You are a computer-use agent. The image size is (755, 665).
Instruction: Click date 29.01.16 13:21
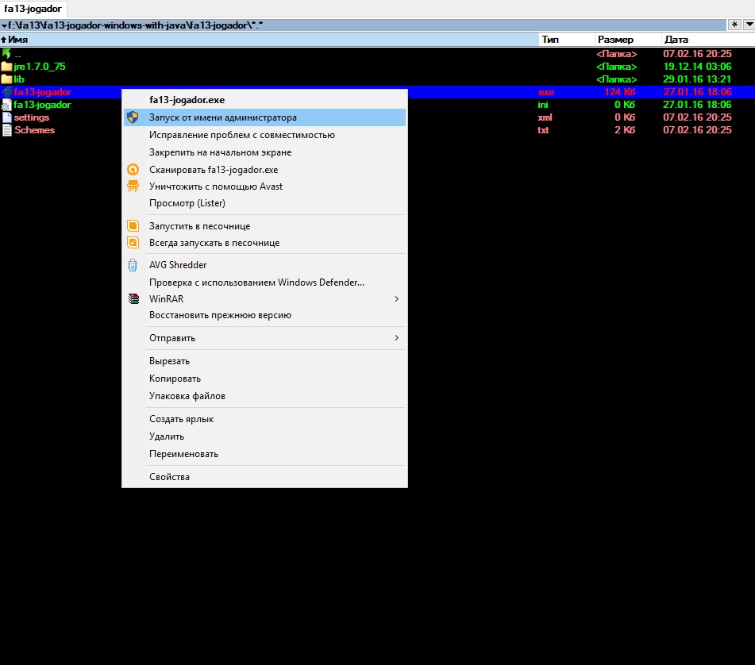coord(697,79)
